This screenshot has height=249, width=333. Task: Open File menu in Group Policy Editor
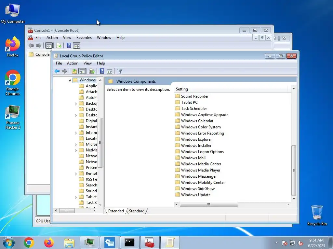coord(59,63)
